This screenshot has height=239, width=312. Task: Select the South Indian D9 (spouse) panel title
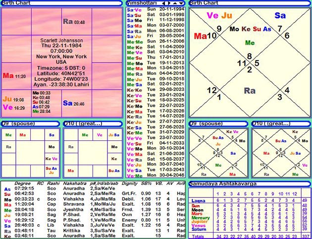coord(18,123)
